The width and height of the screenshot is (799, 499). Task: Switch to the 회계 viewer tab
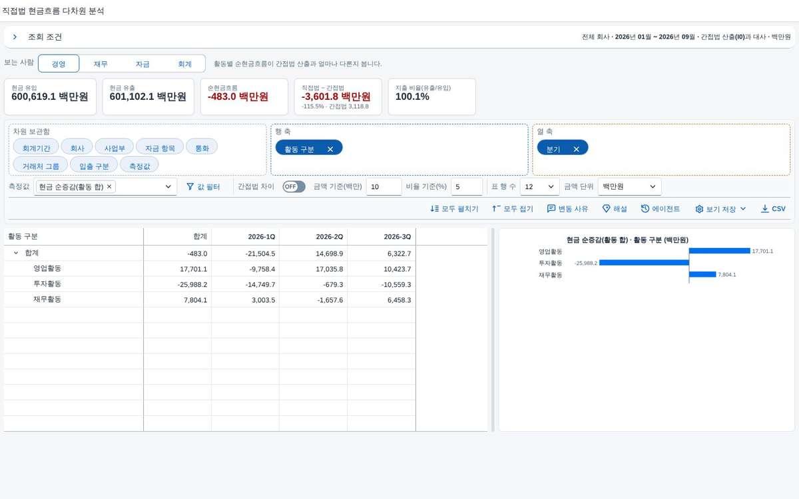click(x=184, y=64)
